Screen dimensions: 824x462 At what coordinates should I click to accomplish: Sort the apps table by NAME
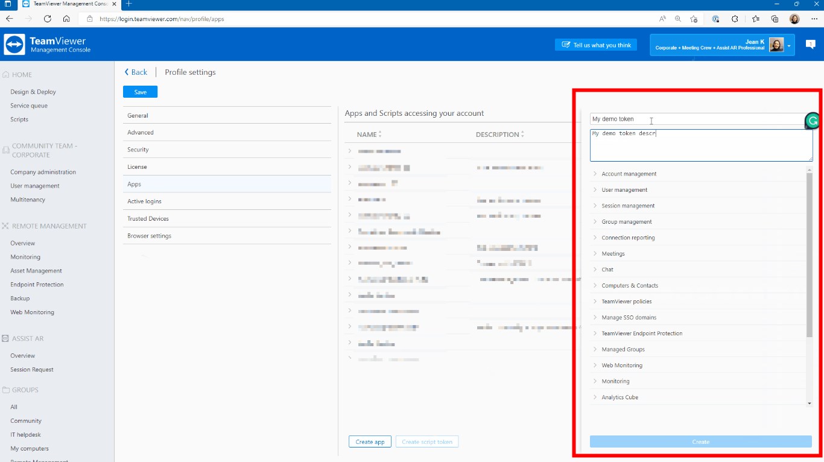click(x=369, y=134)
